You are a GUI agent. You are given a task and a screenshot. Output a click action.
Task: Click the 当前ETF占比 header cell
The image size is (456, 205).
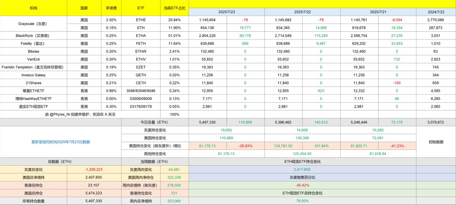click(175, 8)
